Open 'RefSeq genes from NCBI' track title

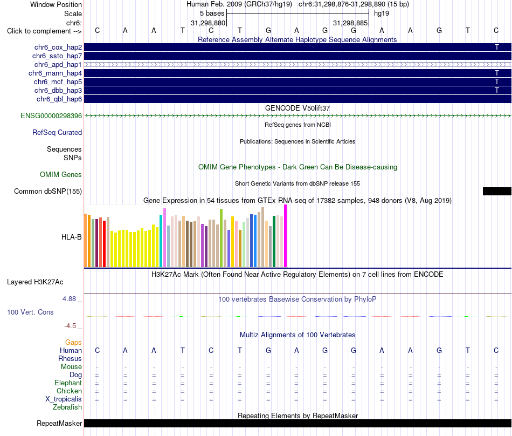[297, 125]
